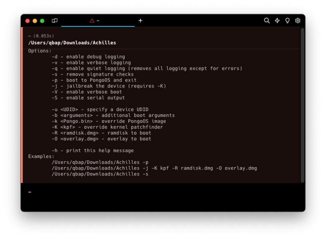The height and width of the screenshot is (239, 326).
Task: Open the search magnifier icon
Action: [267, 20]
